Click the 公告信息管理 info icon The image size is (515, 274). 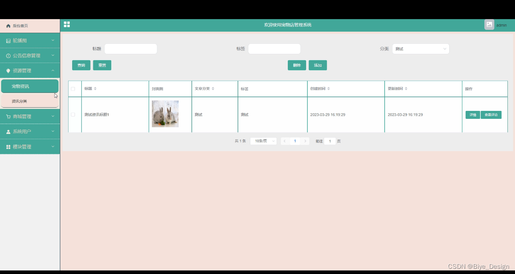(x=8, y=56)
